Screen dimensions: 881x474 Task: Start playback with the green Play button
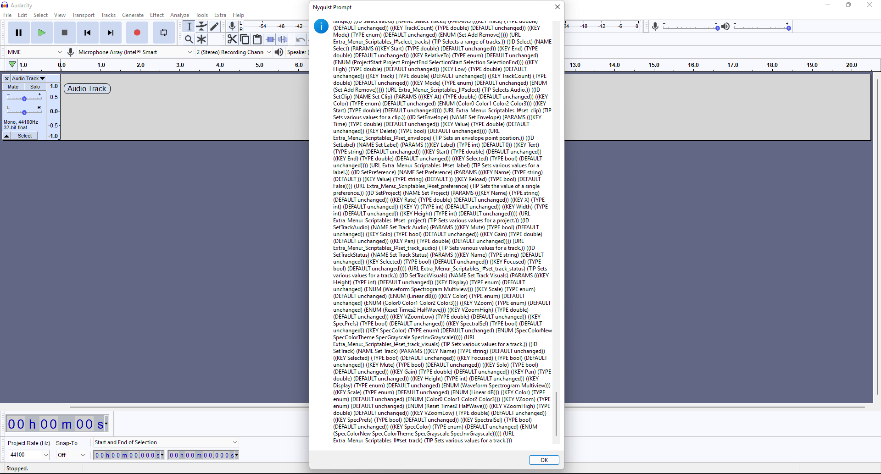tap(42, 33)
